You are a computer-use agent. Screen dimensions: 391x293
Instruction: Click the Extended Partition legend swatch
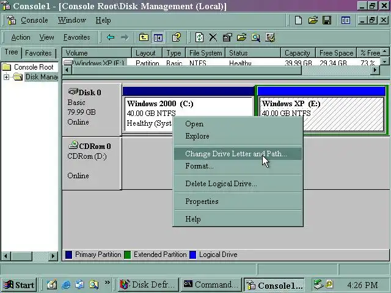[x=128, y=255]
